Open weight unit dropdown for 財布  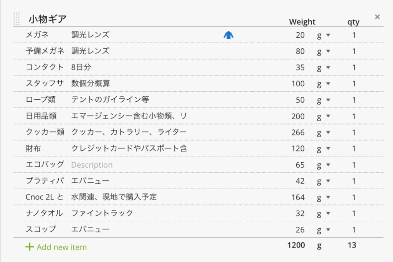point(324,149)
